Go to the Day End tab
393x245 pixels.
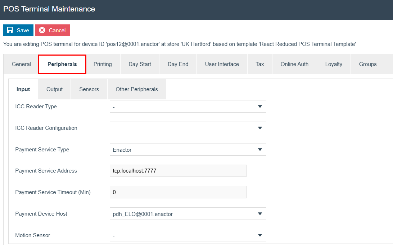point(178,64)
